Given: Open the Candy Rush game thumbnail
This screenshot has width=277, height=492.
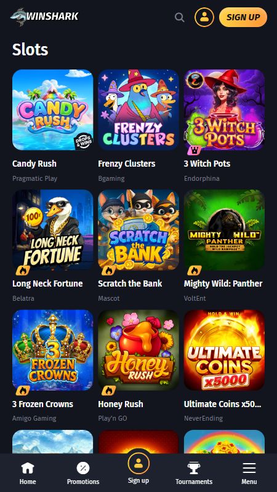Looking at the screenshot, I should pos(53,110).
